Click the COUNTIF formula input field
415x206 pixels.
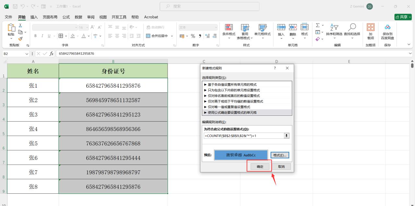[243, 136]
